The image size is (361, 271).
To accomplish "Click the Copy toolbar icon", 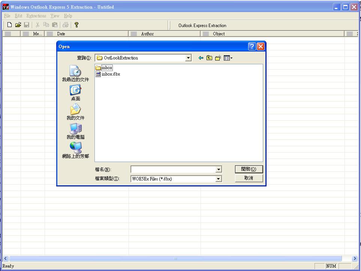I will tap(46, 25).
